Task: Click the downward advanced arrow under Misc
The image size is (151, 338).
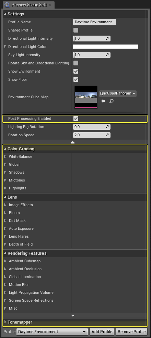Action: tap(73, 315)
